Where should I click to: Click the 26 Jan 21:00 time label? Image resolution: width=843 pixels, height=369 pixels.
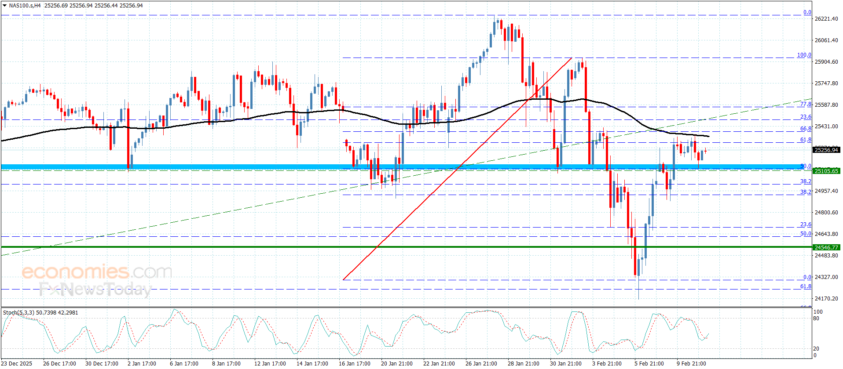pos(481,364)
